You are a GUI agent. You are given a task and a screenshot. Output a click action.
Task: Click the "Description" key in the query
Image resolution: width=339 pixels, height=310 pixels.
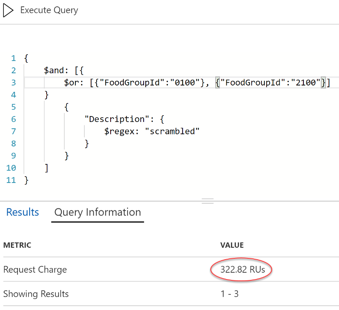click(x=114, y=119)
